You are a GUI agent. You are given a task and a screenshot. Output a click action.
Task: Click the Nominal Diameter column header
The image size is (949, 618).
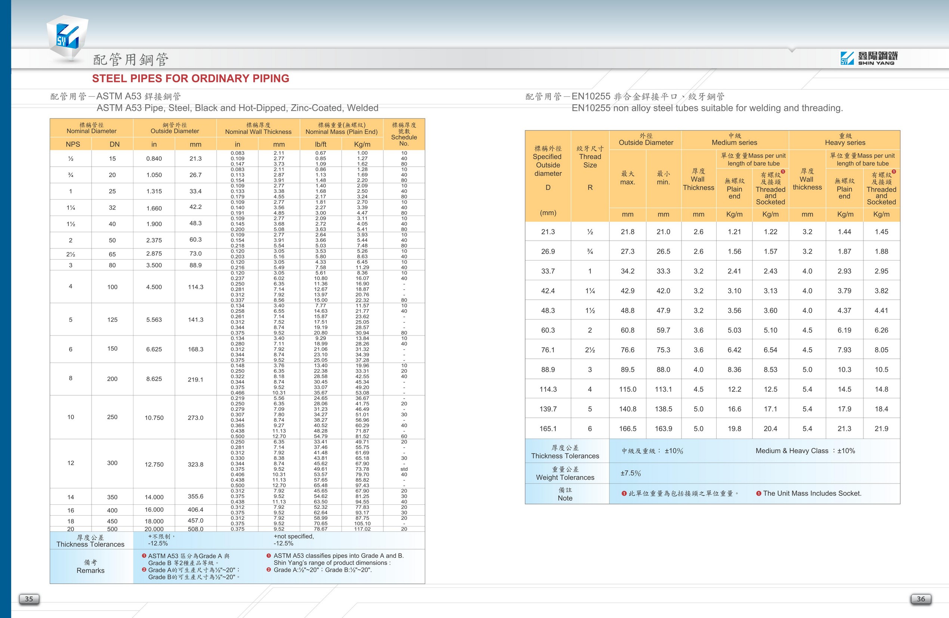pyautogui.click(x=91, y=128)
